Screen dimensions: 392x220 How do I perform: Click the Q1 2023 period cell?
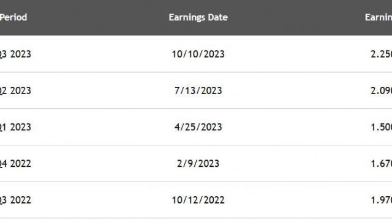click(x=15, y=127)
